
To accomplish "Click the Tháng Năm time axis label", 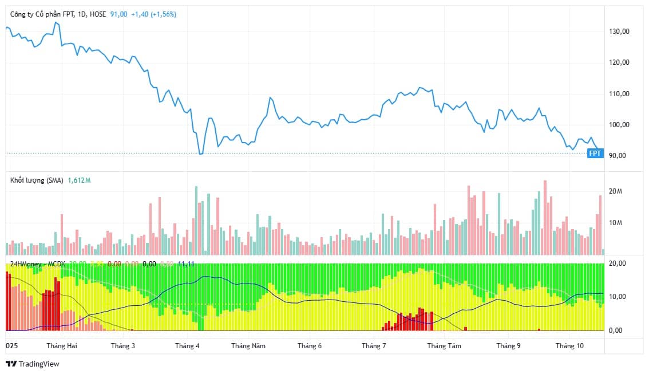I will tap(248, 346).
